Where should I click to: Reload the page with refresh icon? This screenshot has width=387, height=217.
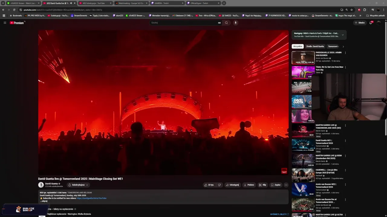coord(14,10)
